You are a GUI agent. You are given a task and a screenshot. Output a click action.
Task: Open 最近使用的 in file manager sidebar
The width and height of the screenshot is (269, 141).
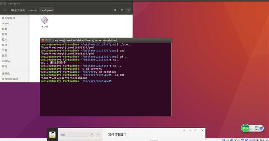tap(8, 18)
